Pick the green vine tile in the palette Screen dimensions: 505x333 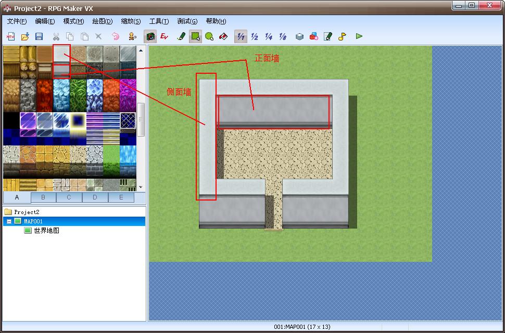78,96
